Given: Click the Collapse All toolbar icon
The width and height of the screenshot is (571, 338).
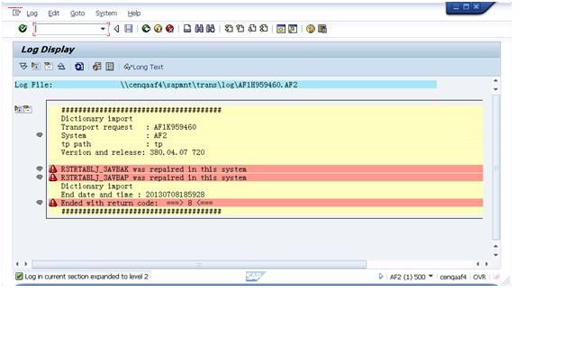Looking at the screenshot, I should tap(61, 67).
